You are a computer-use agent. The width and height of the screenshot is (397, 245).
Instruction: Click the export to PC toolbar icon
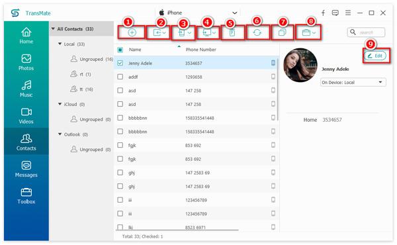[209, 32]
